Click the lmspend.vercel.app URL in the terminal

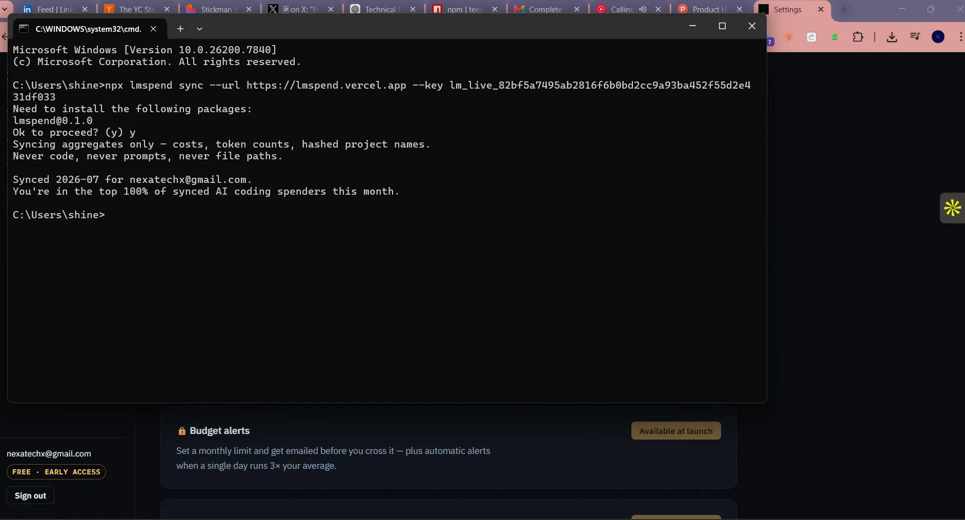tap(326, 85)
